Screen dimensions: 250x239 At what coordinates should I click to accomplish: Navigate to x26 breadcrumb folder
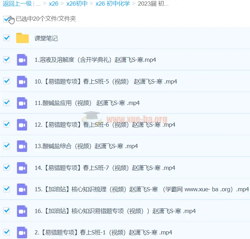(x=54, y=4)
